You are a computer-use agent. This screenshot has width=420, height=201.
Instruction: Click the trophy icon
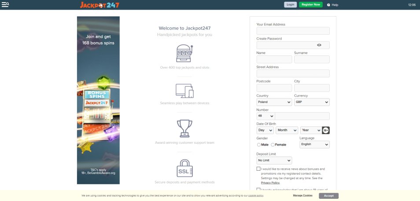tap(184, 128)
